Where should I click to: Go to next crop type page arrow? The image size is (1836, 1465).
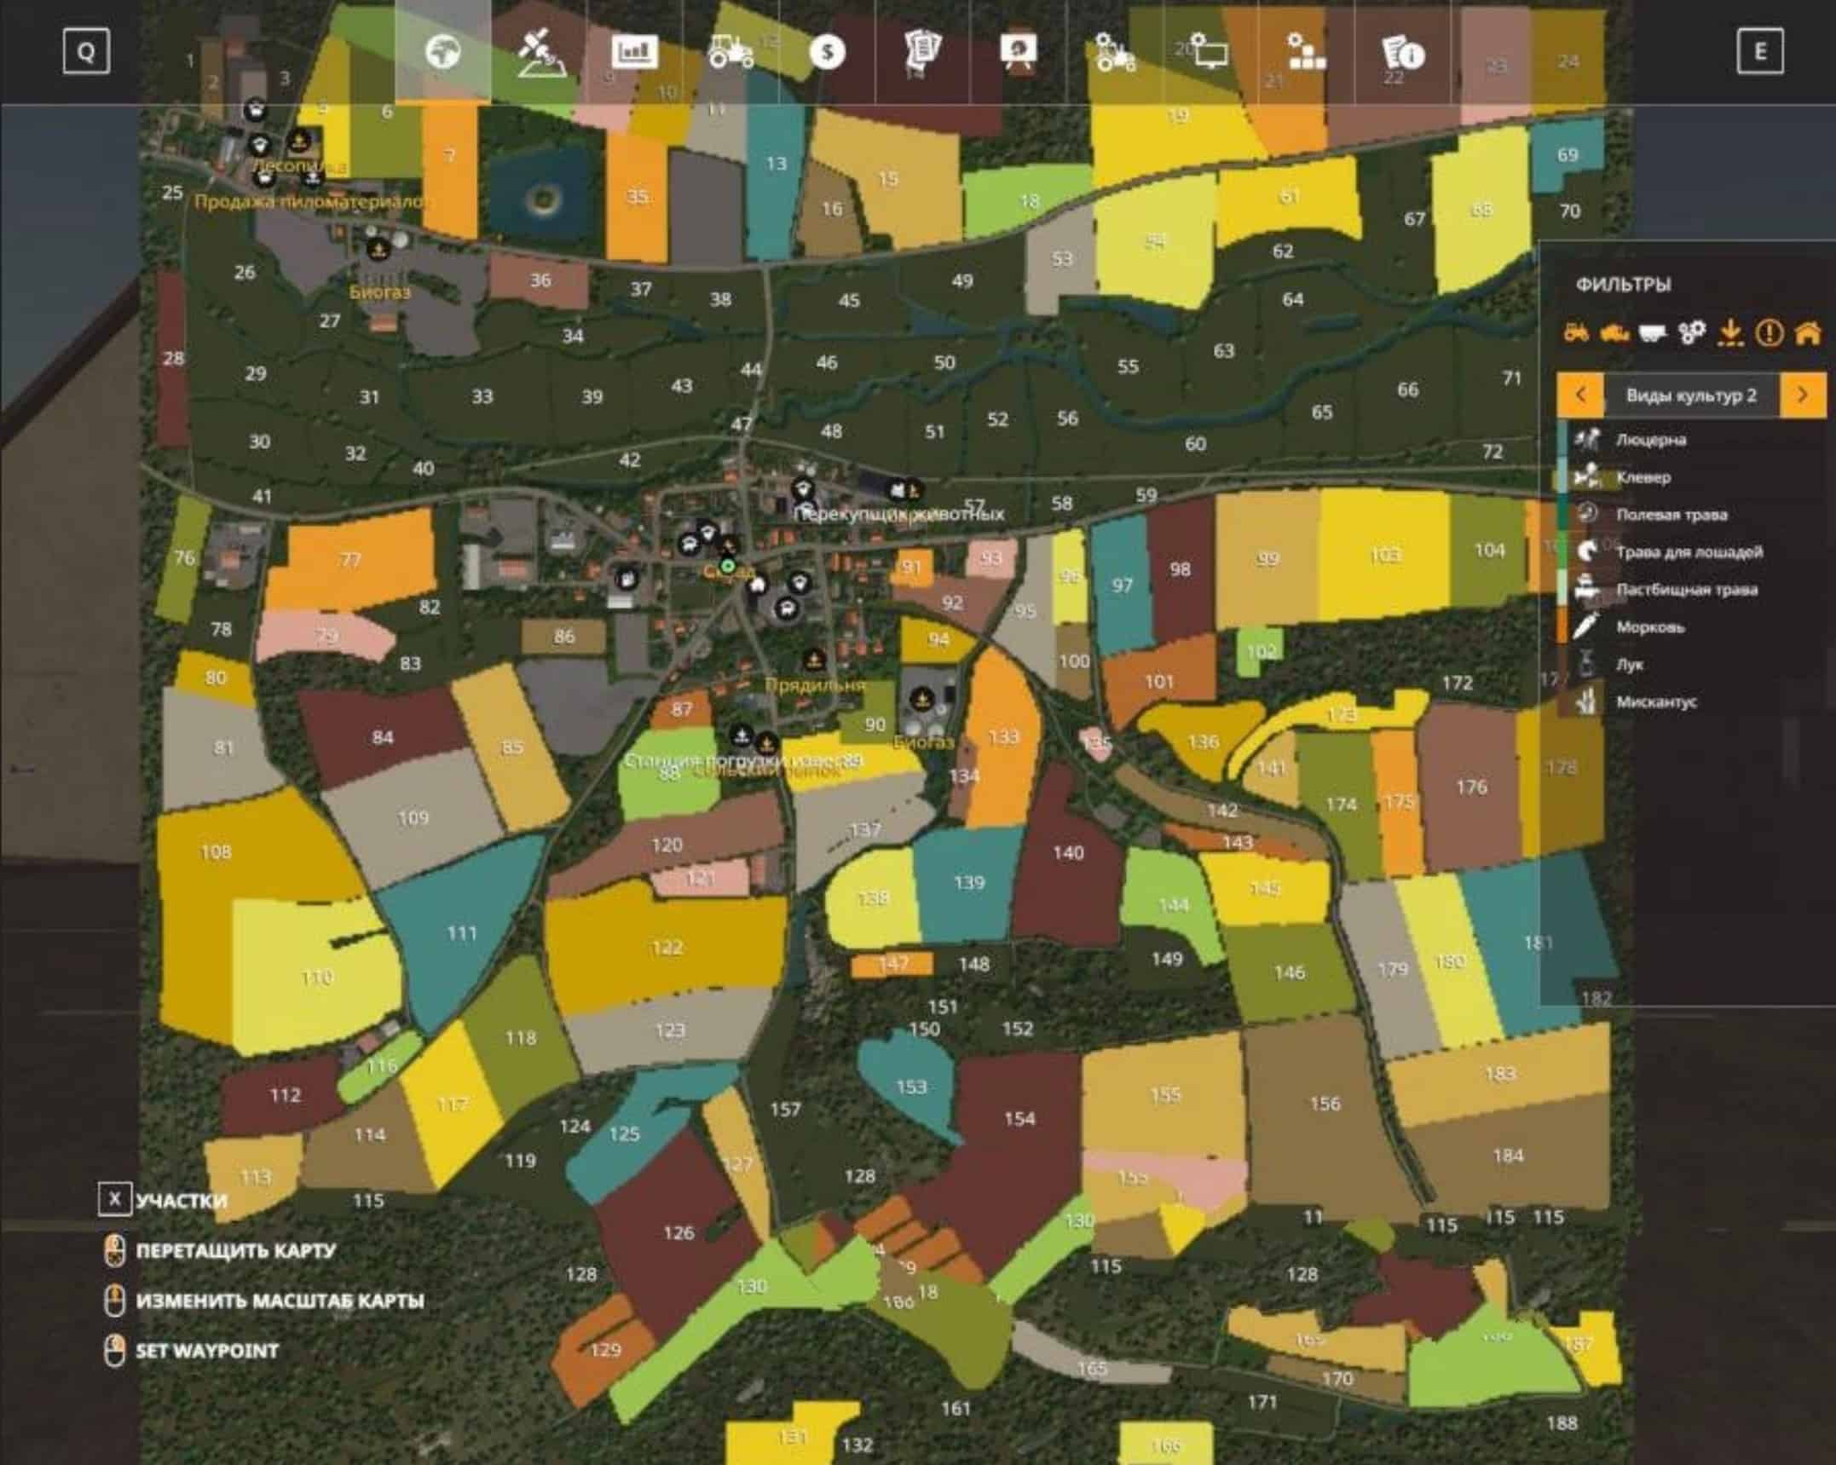[x=1802, y=395]
